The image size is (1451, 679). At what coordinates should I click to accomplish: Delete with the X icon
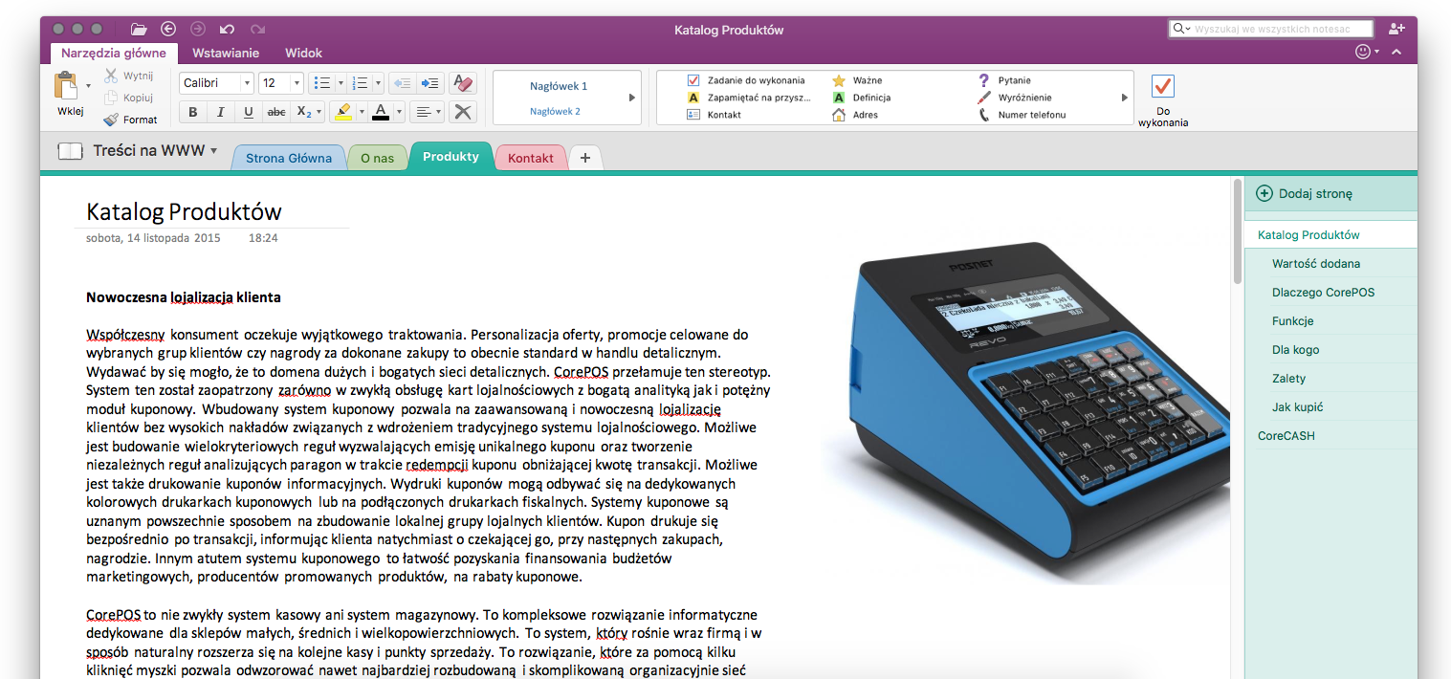(x=462, y=112)
